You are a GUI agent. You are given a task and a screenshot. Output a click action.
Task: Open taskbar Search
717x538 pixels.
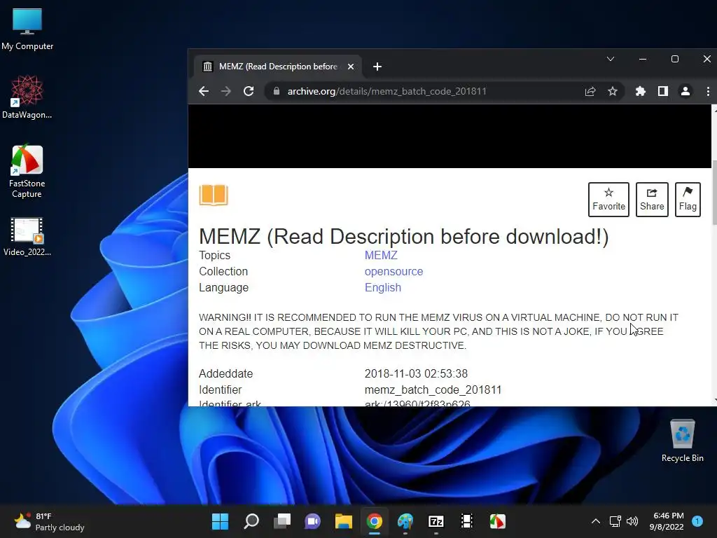[251, 521]
